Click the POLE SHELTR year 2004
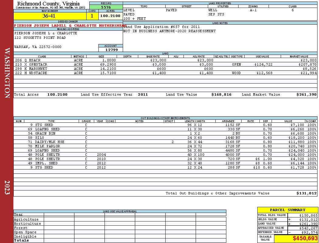Viewport: 319px width, 243px height. 101,155
